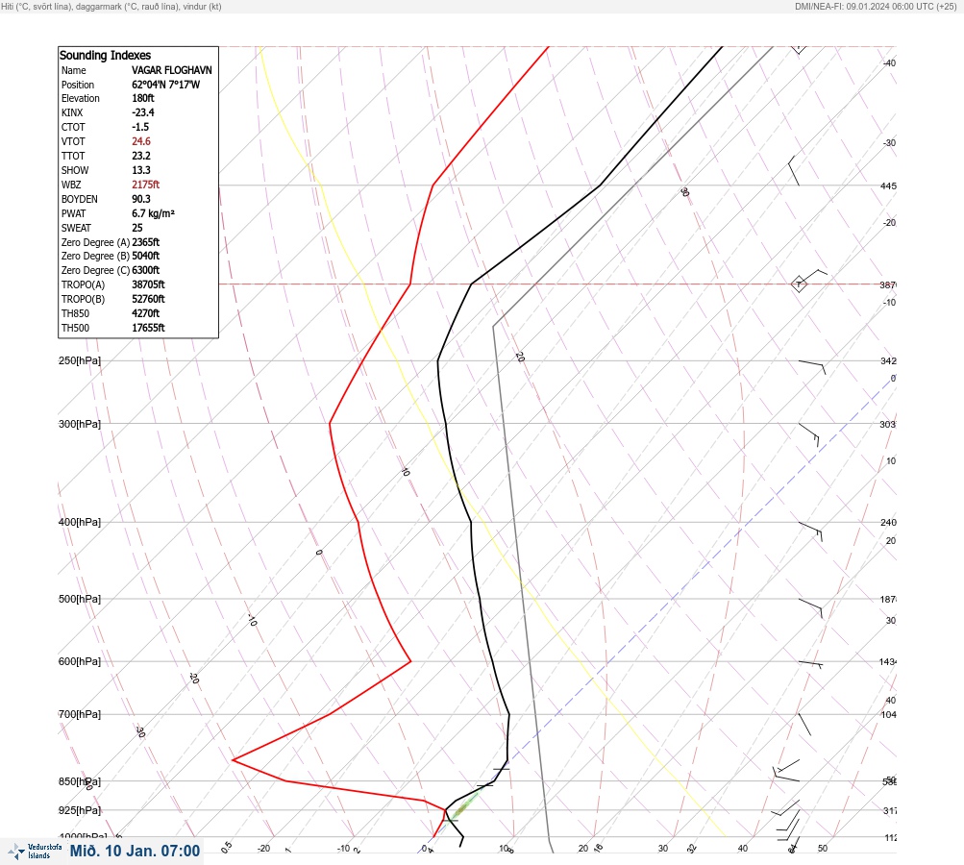Click the wind barb at the 250 hPa level
The width and height of the screenshot is (964, 865).
coord(812,367)
